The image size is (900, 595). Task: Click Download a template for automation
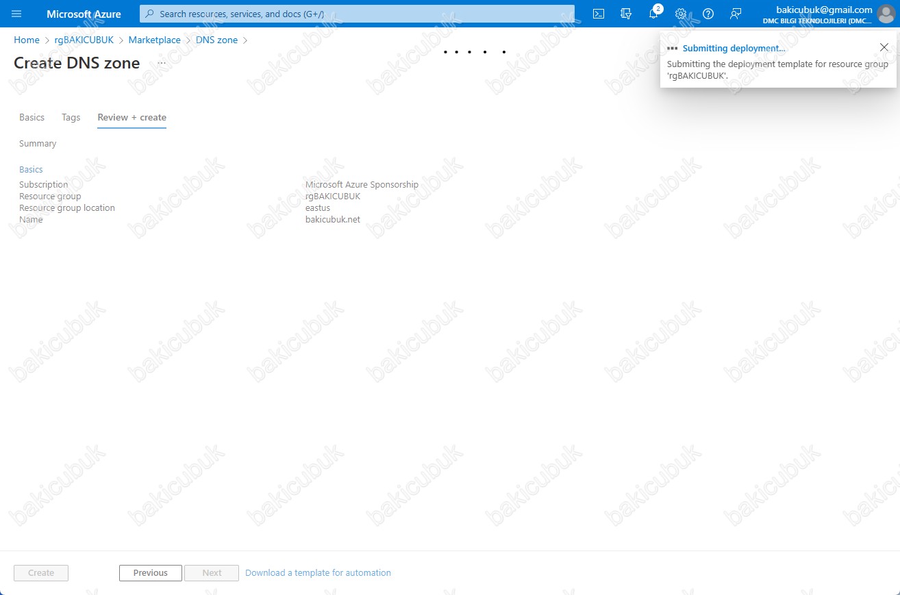click(x=318, y=572)
